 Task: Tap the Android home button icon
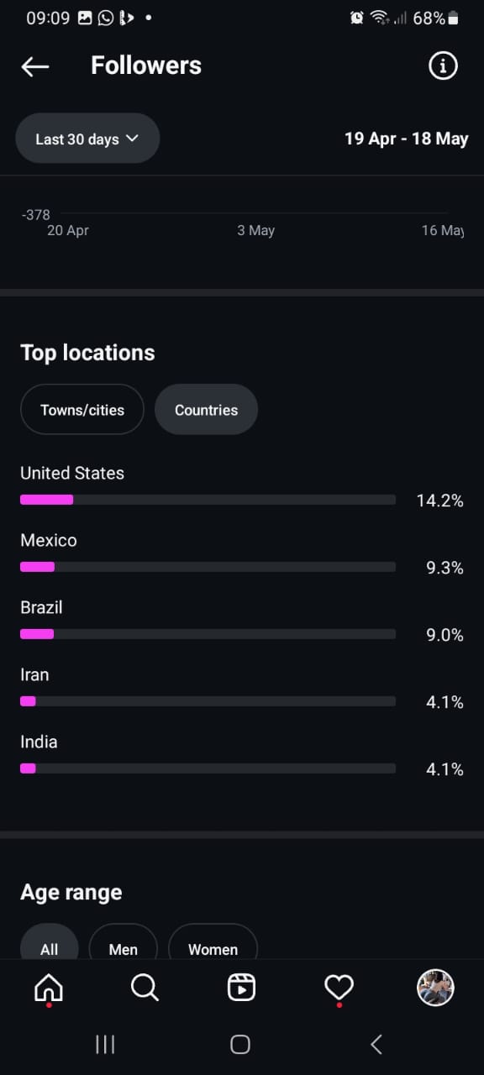point(240,1044)
